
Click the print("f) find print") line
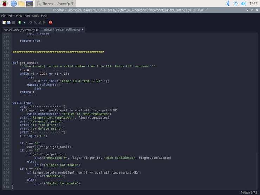[40, 125]
